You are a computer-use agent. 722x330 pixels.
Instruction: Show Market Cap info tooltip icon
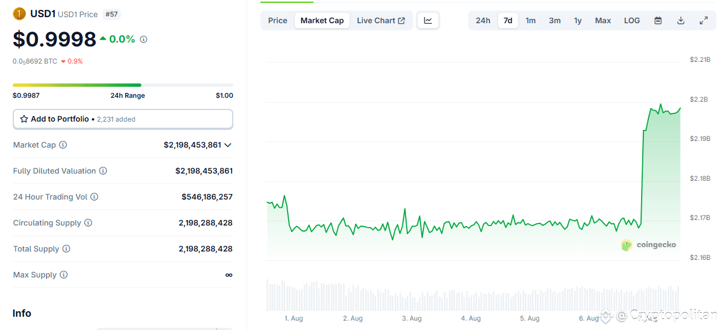(63, 145)
